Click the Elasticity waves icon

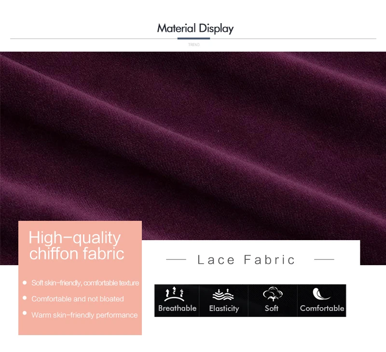(x=223, y=295)
